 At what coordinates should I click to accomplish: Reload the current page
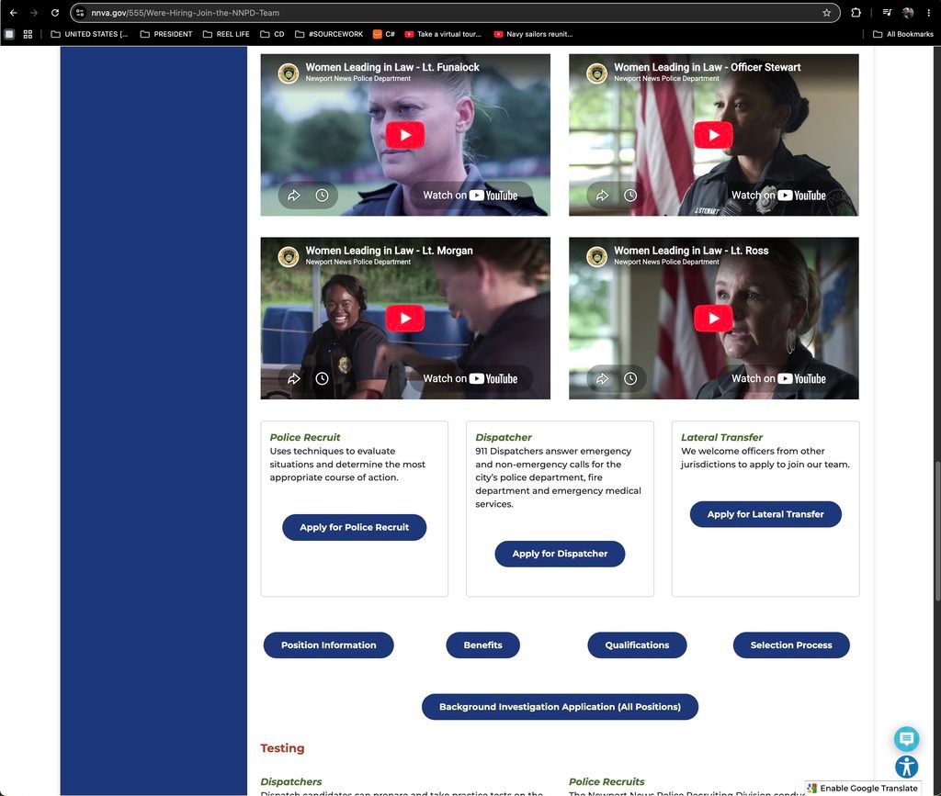54,13
